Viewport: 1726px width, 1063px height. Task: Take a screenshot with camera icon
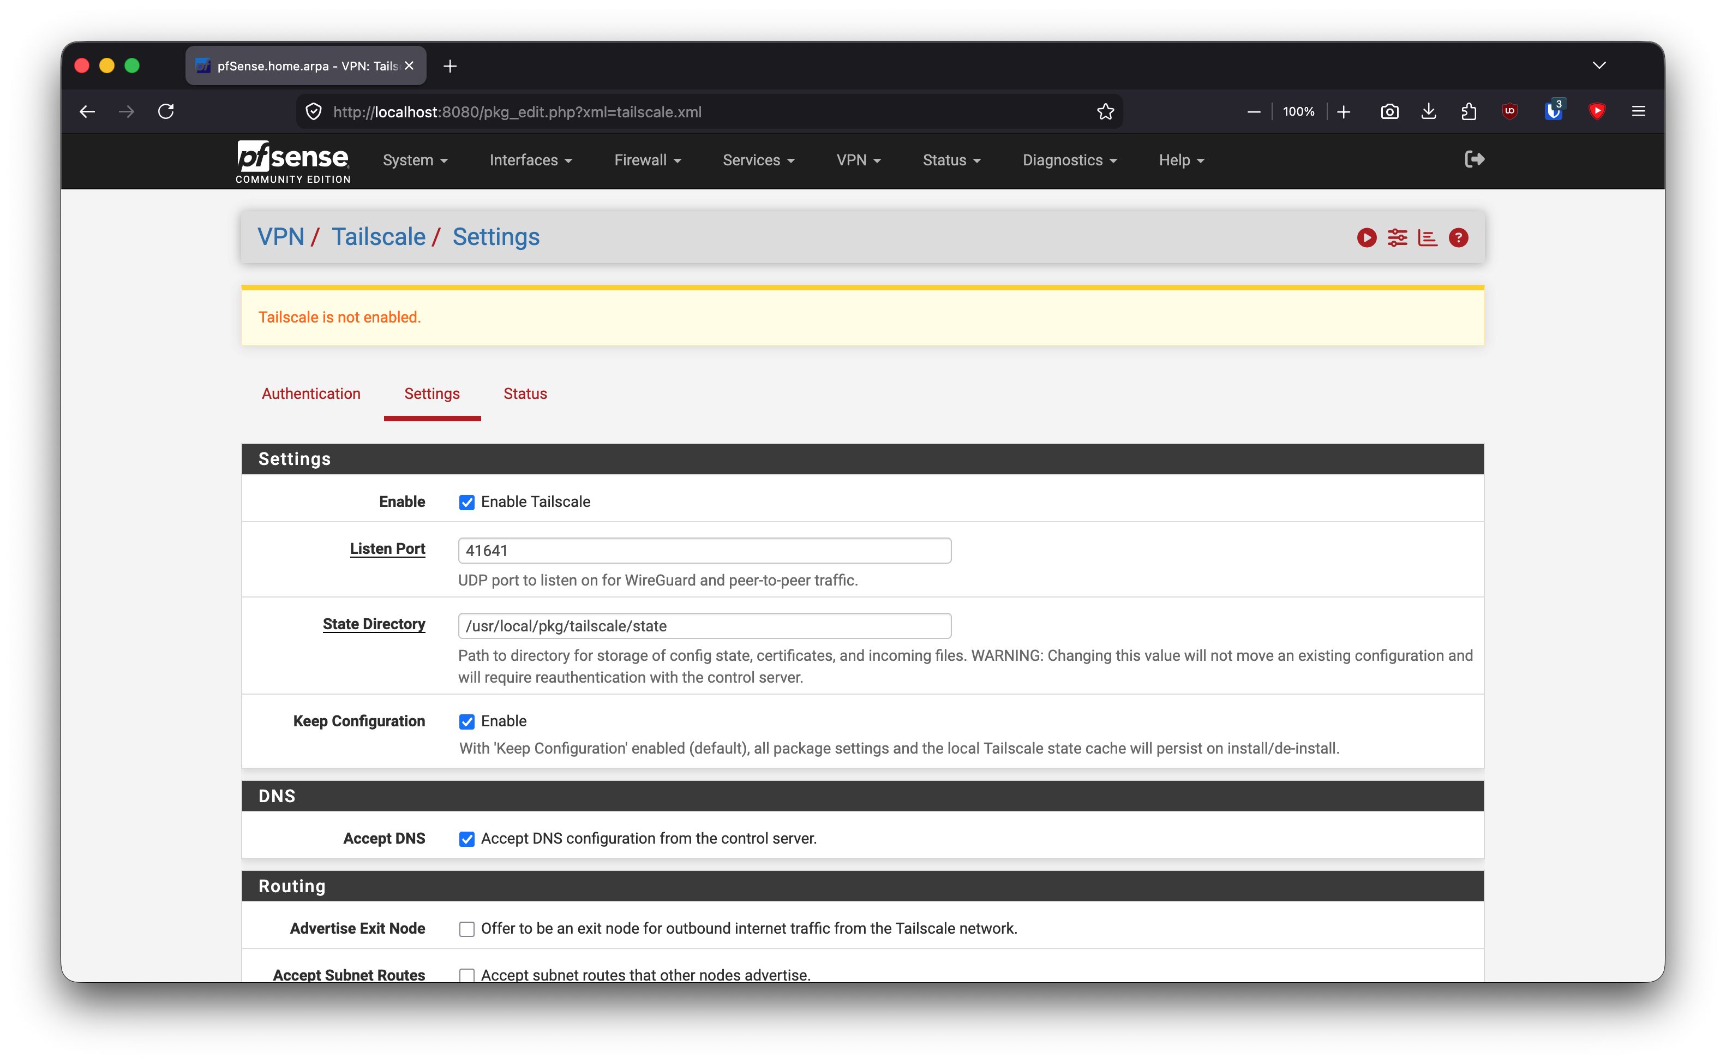point(1389,112)
